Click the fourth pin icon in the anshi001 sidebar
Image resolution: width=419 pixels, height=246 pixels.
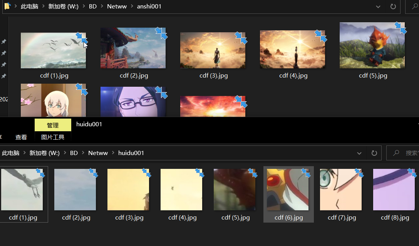(4, 76)
